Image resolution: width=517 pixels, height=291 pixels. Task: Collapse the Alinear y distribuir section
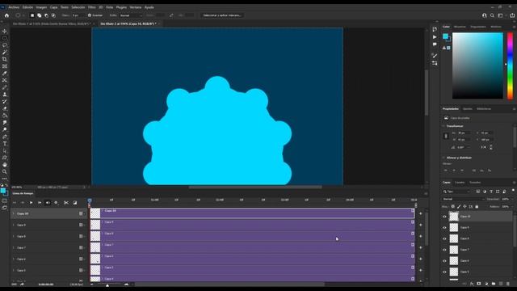[x=443, y=158]
